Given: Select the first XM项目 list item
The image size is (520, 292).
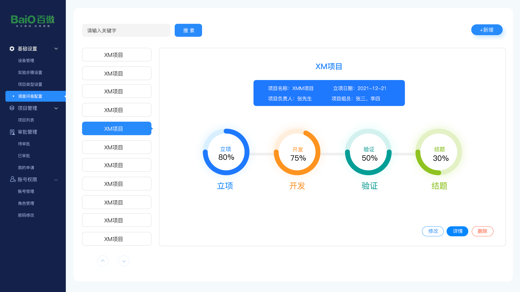Looking at the screenshot, I should pyautogui.click(x=116, y=55).
